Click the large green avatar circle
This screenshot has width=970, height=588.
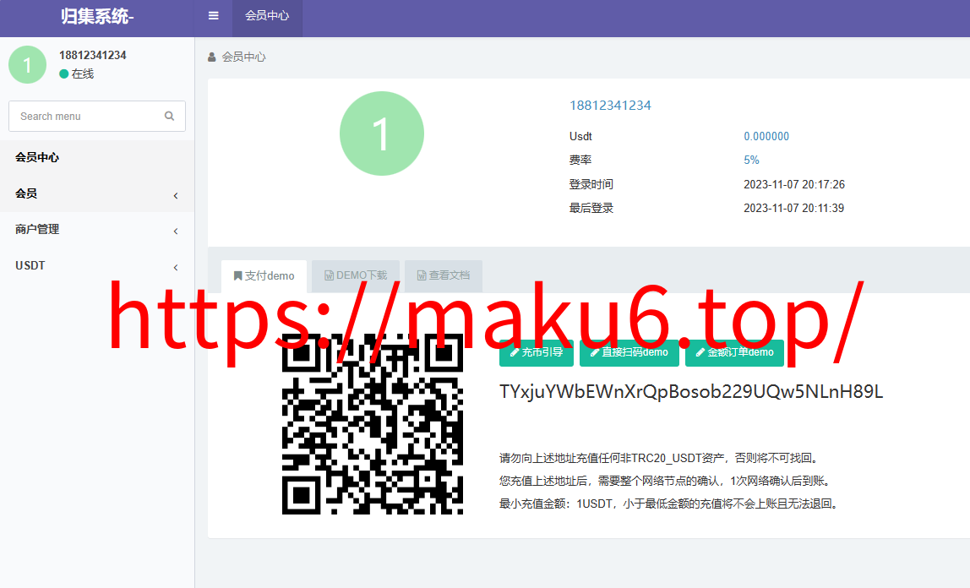pyautogui.click(x=382, y=133)
